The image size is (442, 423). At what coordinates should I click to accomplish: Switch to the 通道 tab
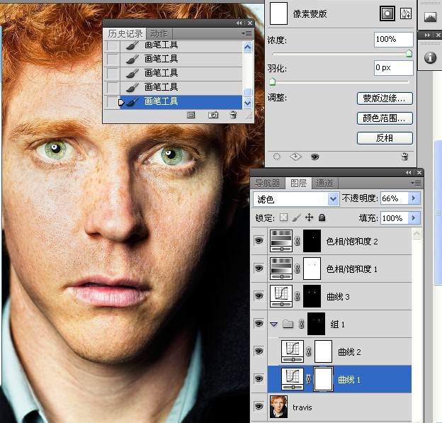coord(324,184)
